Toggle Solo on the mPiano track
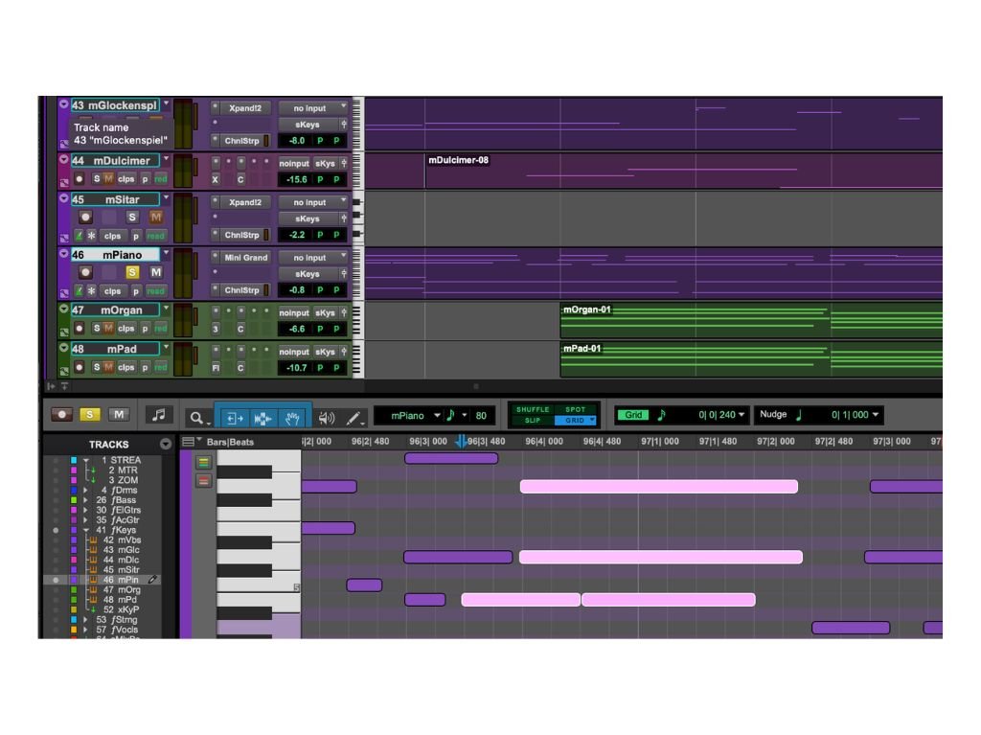The image size is (981, 735). click(x=132, y=272)
